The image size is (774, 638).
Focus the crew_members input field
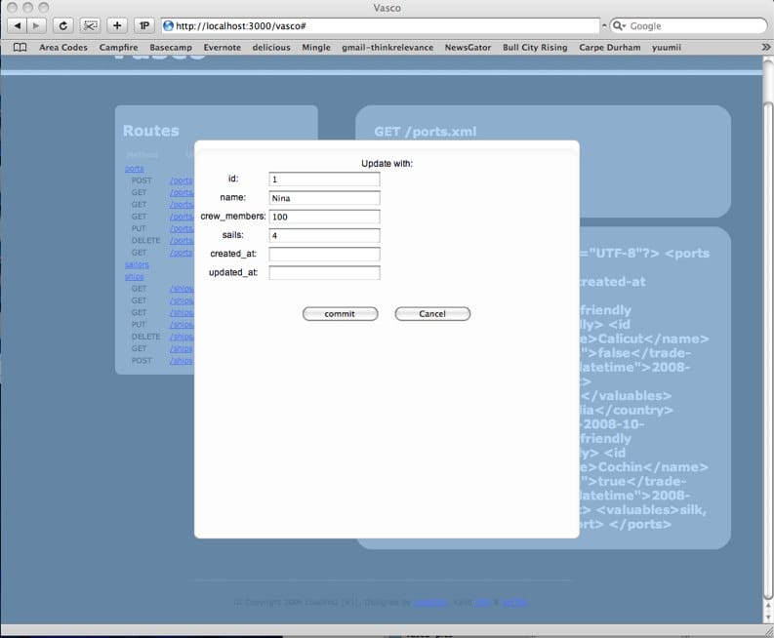coord(324,217)
